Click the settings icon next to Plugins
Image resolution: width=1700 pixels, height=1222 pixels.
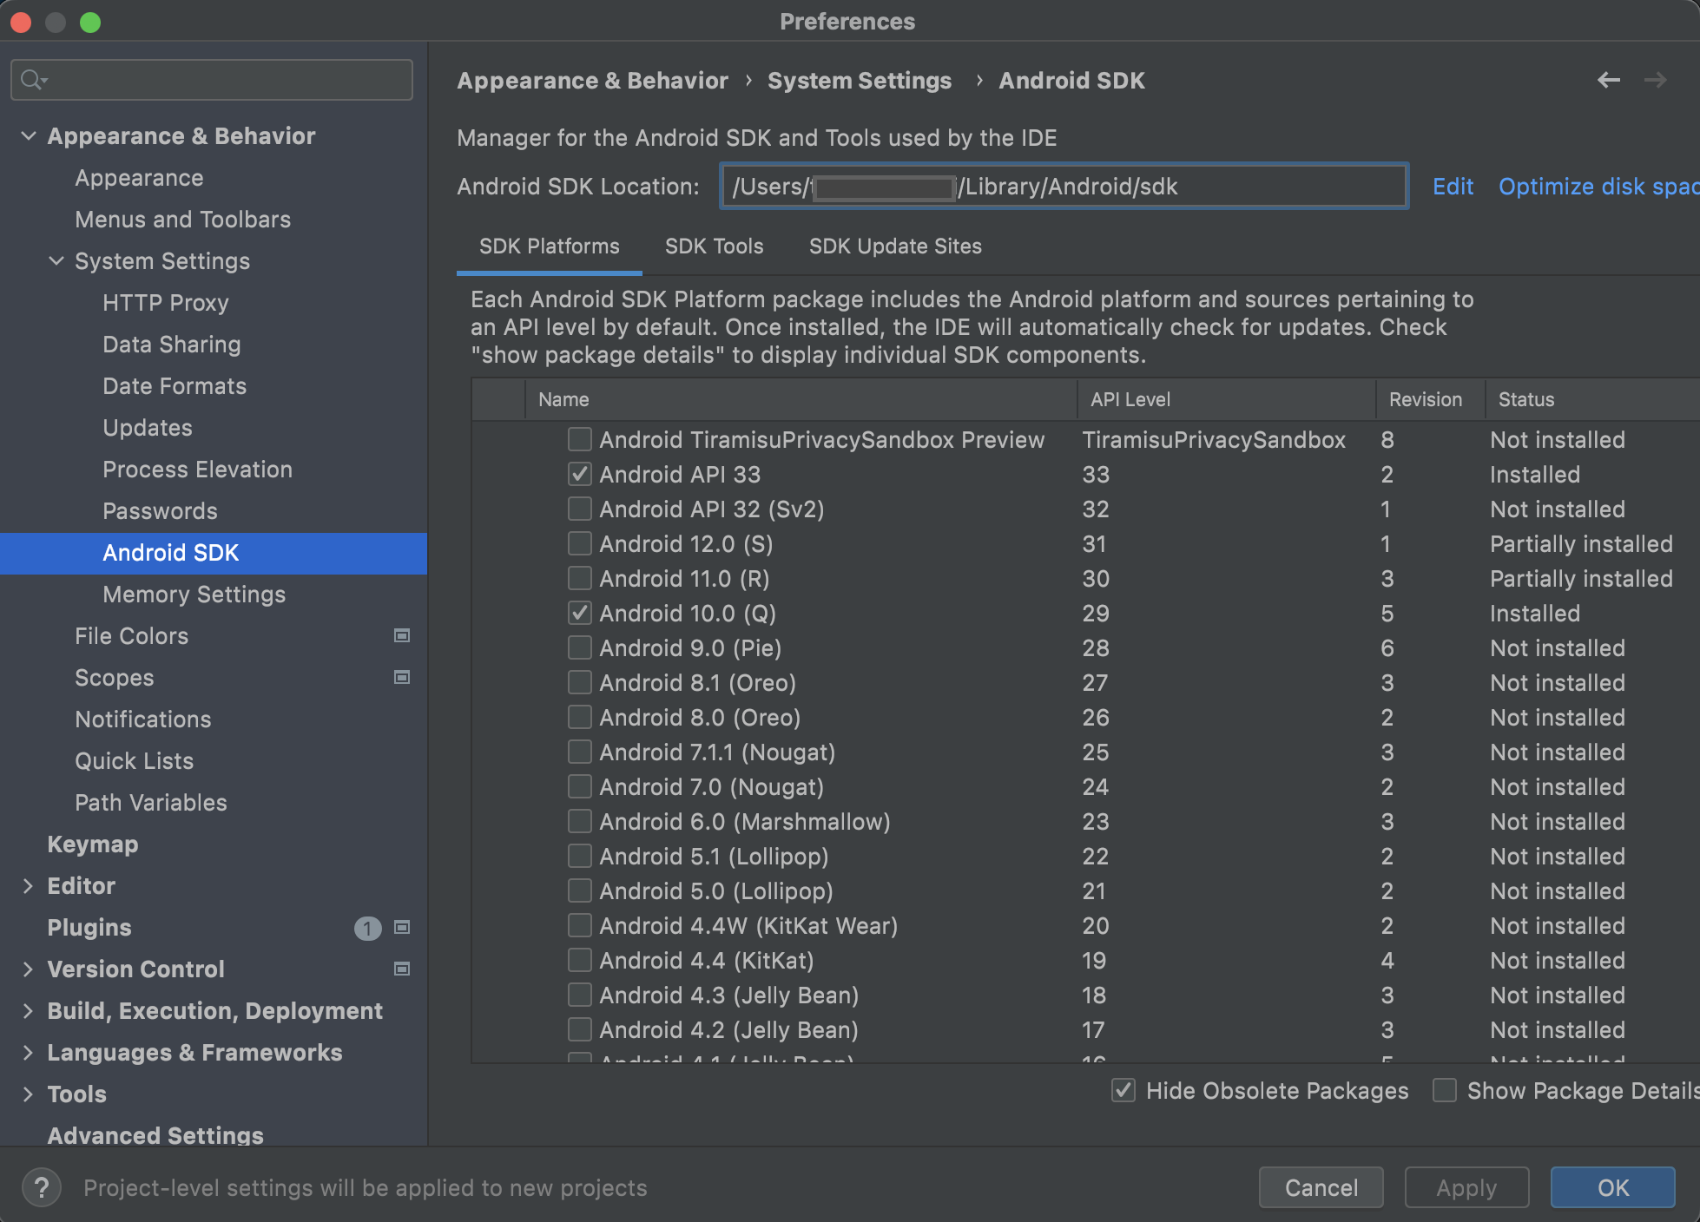click(402, 928)
